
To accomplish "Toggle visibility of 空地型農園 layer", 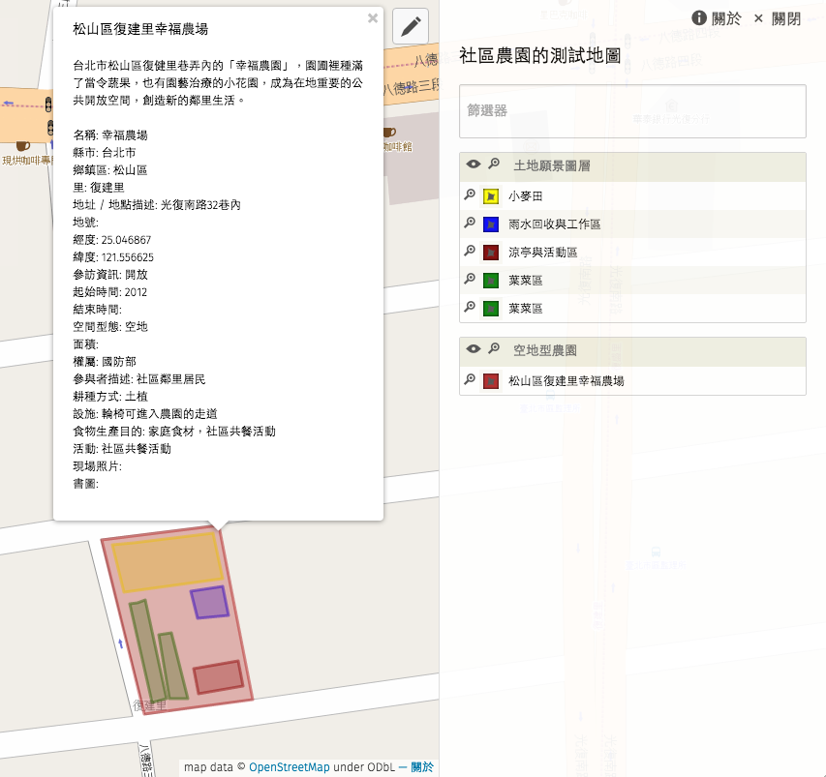I will tap(474, 348).
